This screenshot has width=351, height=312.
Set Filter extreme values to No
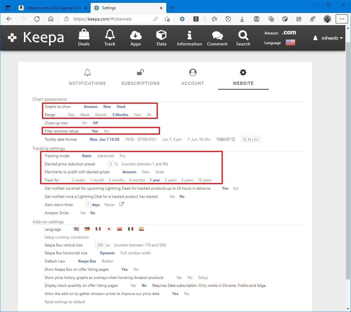pyautogui.click(x=106, y=131)
